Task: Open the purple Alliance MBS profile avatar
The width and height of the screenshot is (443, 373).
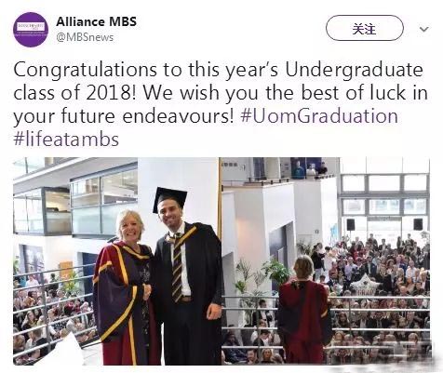Action: click(31, 29)
